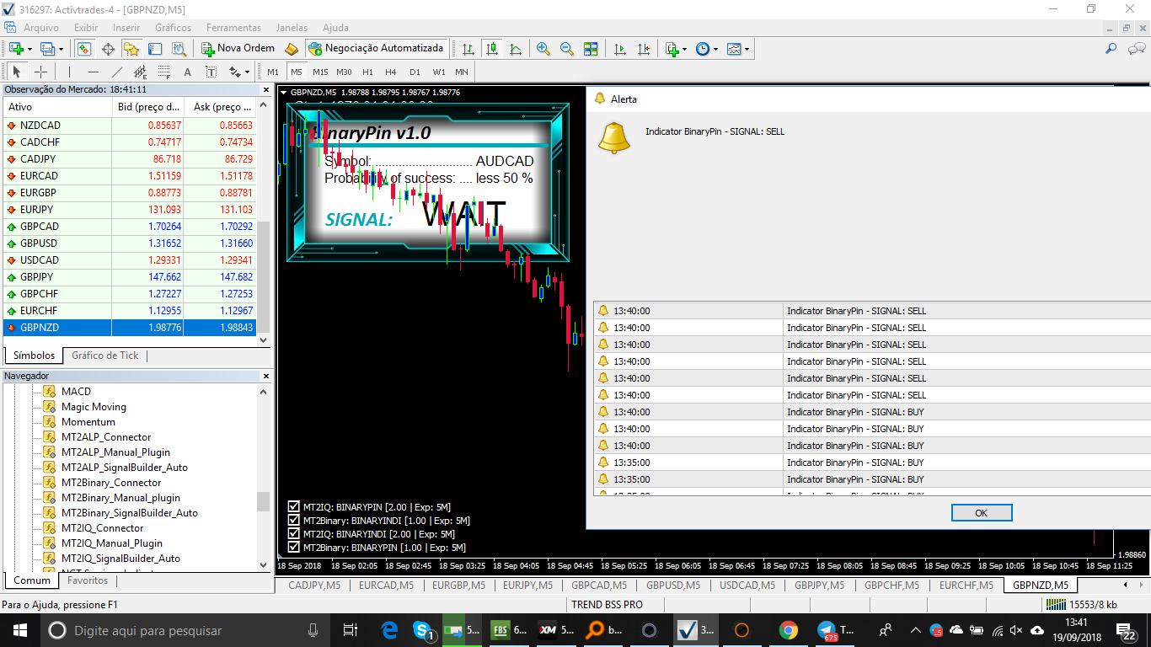Image resolution: width=1151 pixels, height=647 pixels.
Task: Select the text label tool
Action: [211, 72]
